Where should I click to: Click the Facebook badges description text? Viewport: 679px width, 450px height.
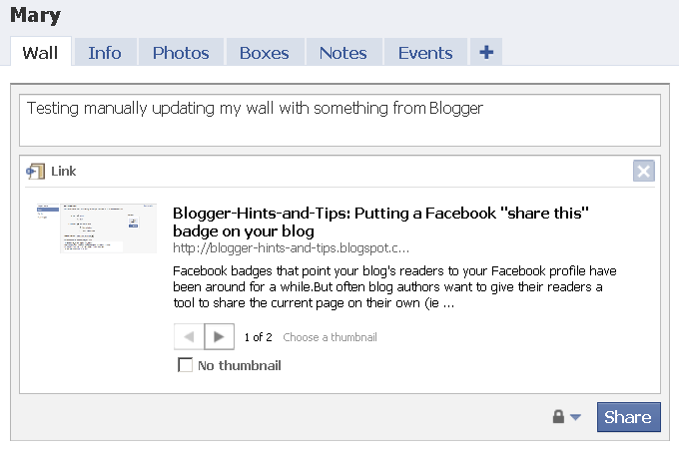(x=394, y=287)
